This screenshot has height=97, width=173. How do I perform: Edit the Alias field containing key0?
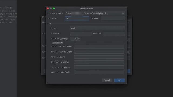coord(97,28)
